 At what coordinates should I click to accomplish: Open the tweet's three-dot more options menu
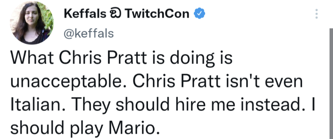click(x=316, y=14)
